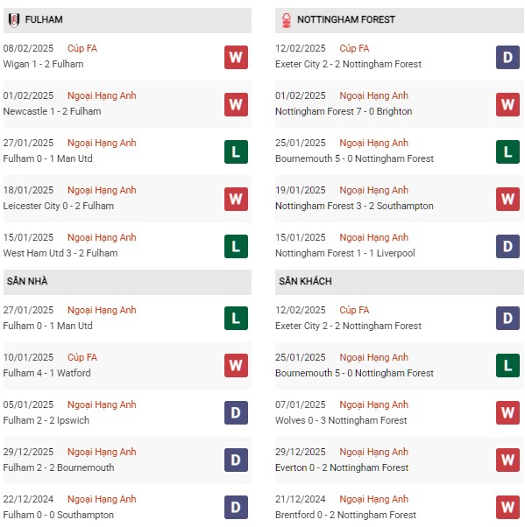Open the NOTTINGHAM FOREST team header

(399, 20)
